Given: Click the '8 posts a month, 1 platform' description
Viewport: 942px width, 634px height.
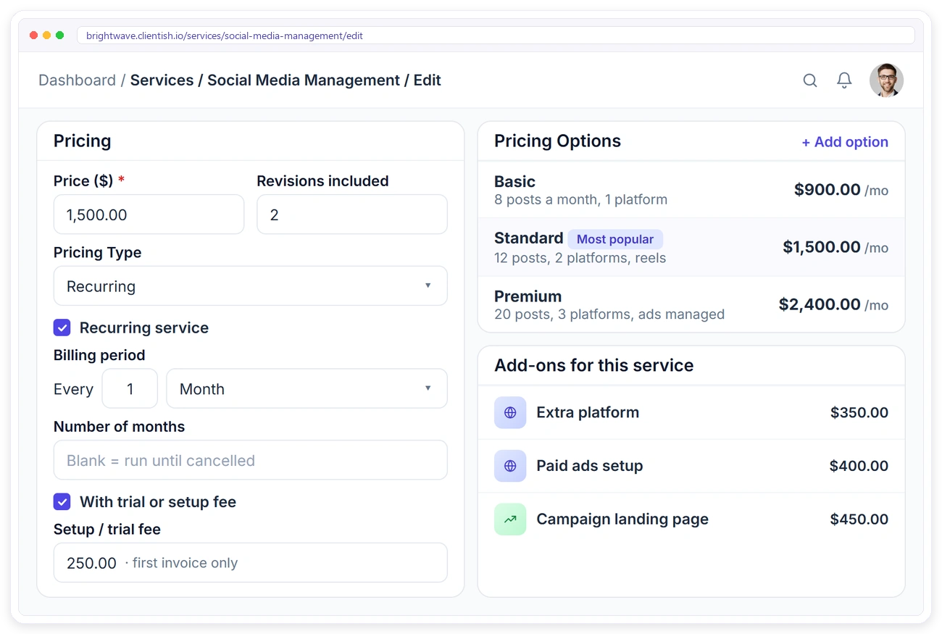Looking at the screenshot, I should click(x=581, y=199).
